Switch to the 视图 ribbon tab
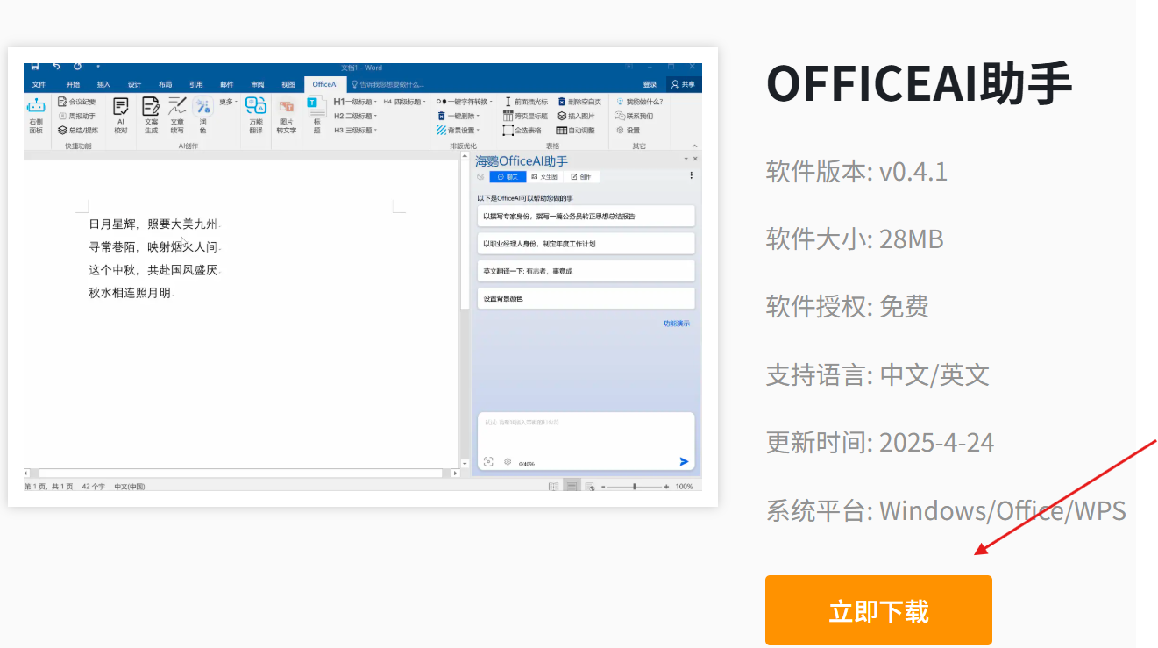 tap(288, 84)
